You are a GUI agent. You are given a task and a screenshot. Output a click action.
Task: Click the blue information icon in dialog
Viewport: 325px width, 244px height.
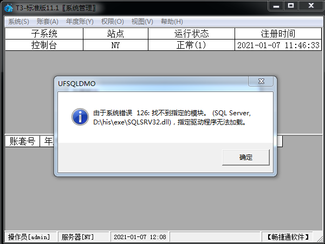point(80,117)
